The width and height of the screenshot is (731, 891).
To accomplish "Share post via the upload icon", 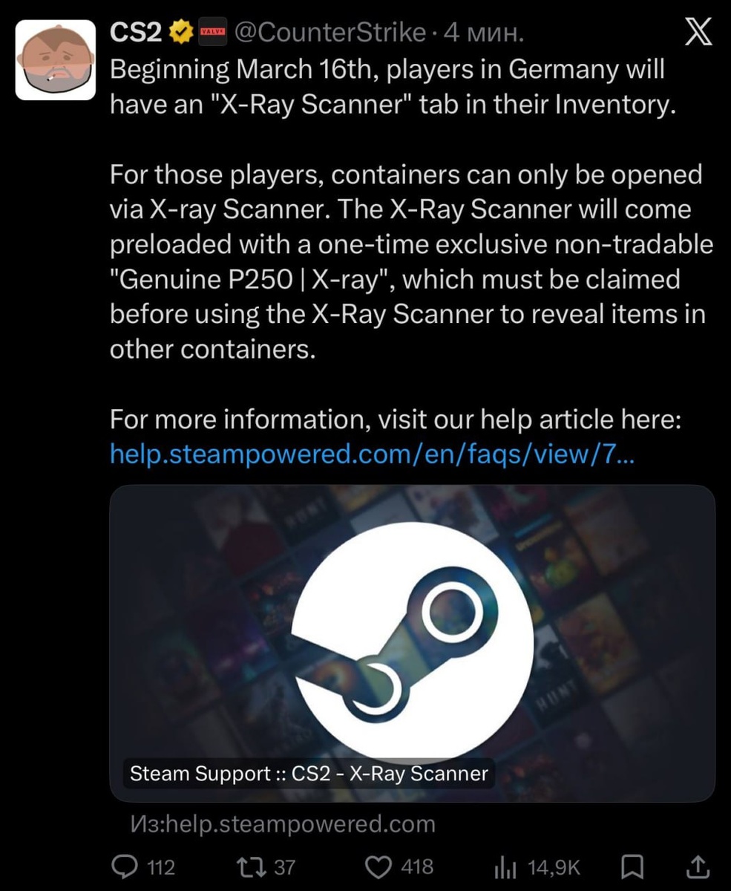I will (696, 866).
